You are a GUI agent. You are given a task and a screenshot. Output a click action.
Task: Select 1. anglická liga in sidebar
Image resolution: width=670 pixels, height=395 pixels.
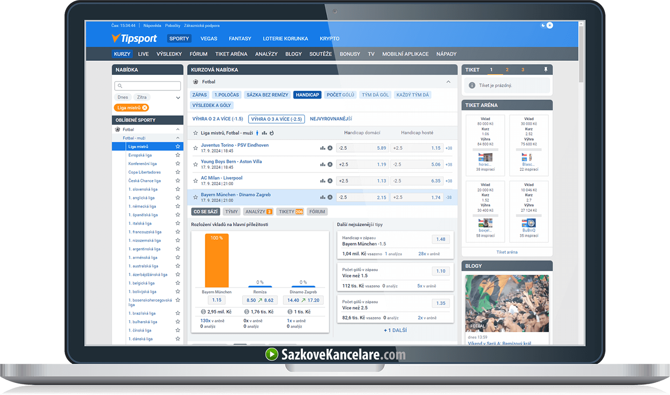[x=141, y=198]
